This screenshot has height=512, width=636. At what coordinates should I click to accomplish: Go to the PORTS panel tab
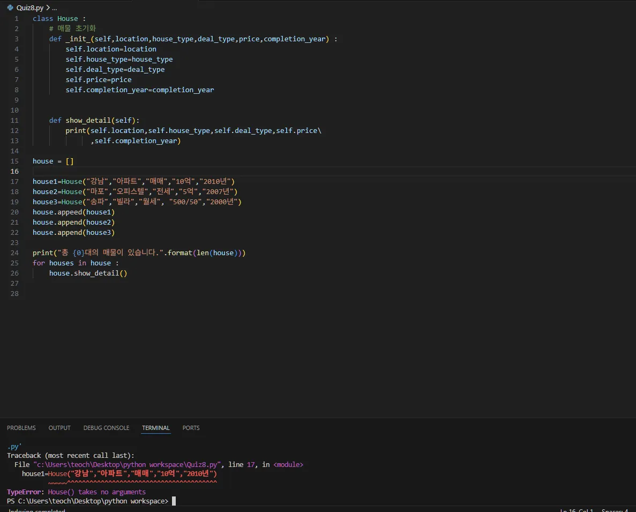tap(191, 428)
